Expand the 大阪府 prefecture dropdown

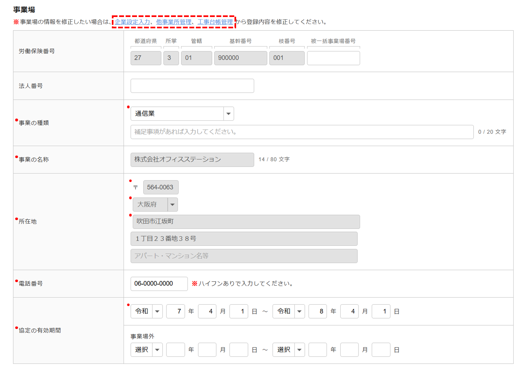[x=155, y=204]
